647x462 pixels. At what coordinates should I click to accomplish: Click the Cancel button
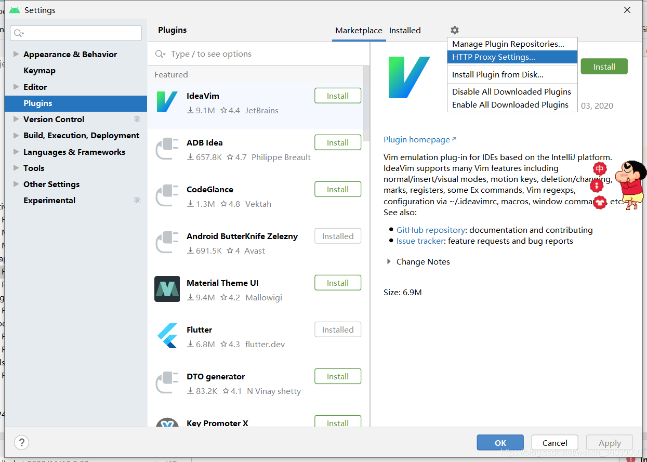(555, 443)
